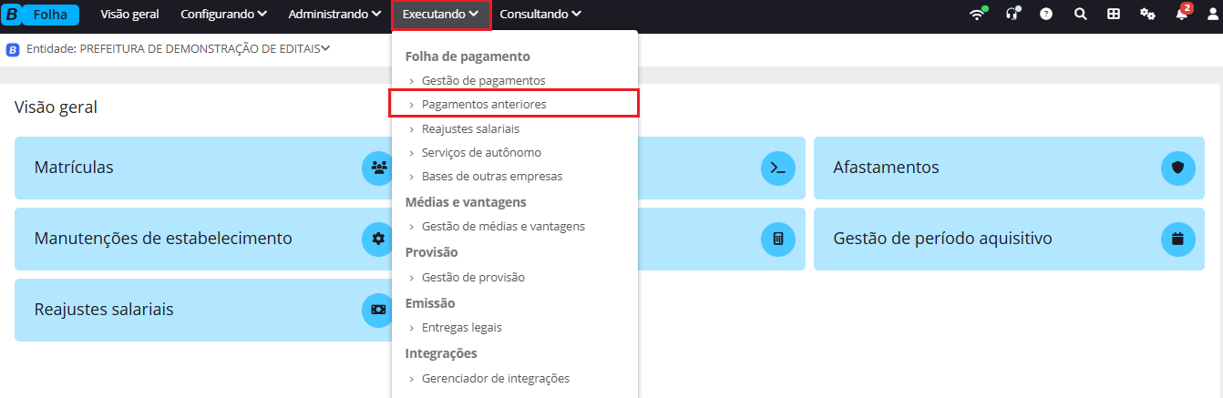
Task: Click the Integrações section heading
Action: [441, 353]
